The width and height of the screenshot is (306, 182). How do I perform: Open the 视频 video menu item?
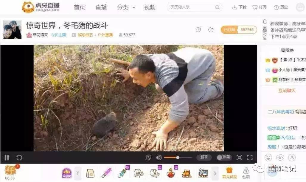pos(150,7)
